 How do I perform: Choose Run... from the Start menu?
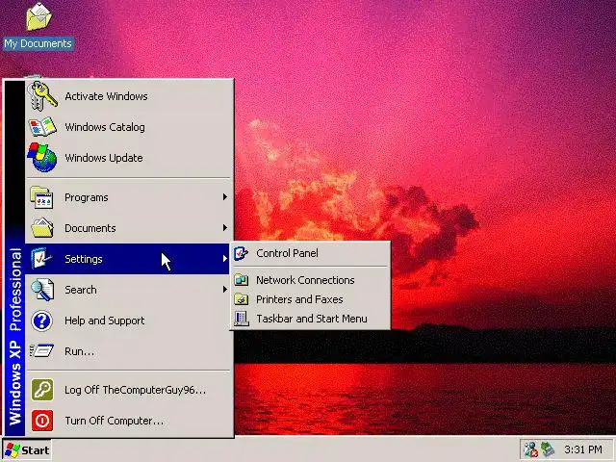[x=129, y=351]
